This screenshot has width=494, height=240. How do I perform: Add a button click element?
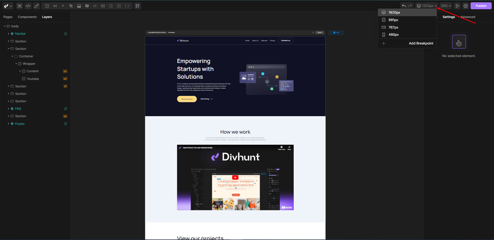71,6
